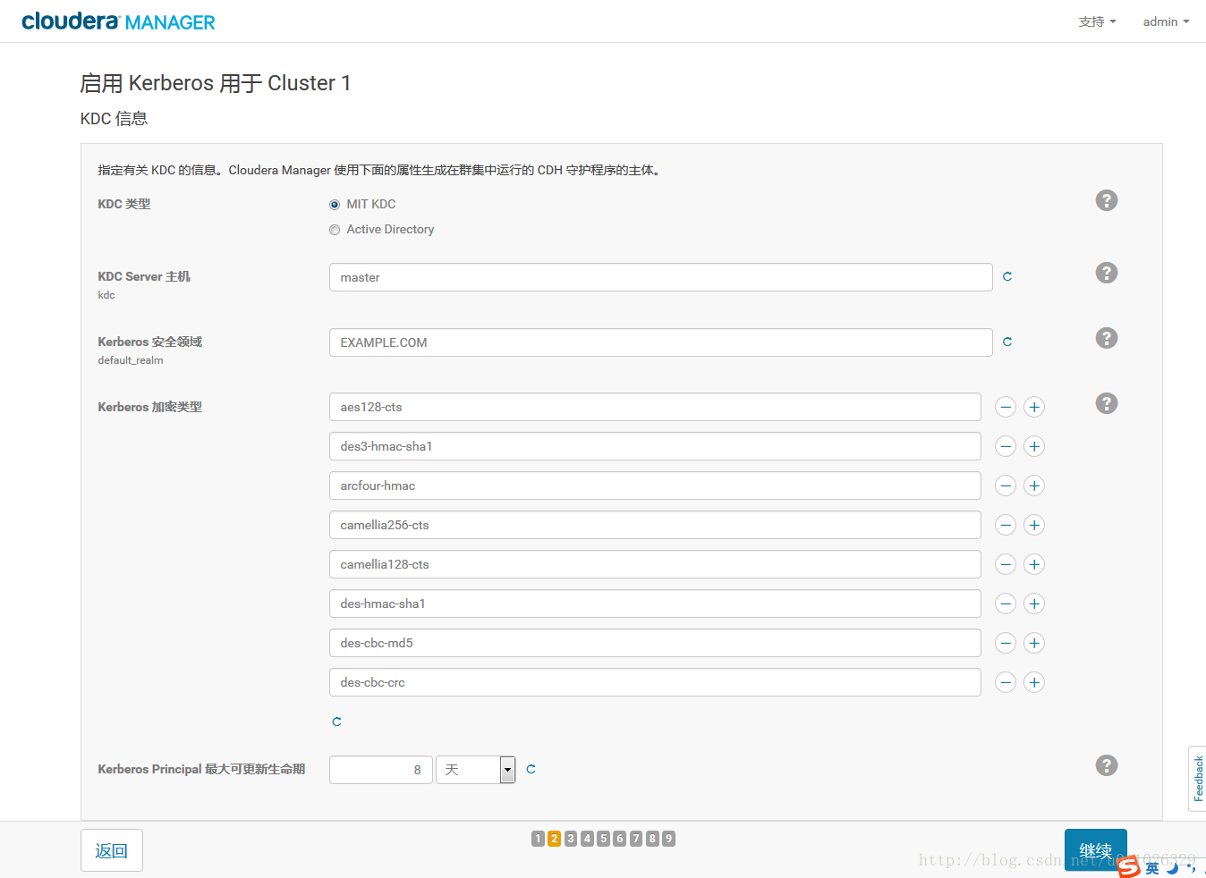Remove the des-cbc-crc encryption type
Screen dimensions: 1206x878
point(1006,682)
